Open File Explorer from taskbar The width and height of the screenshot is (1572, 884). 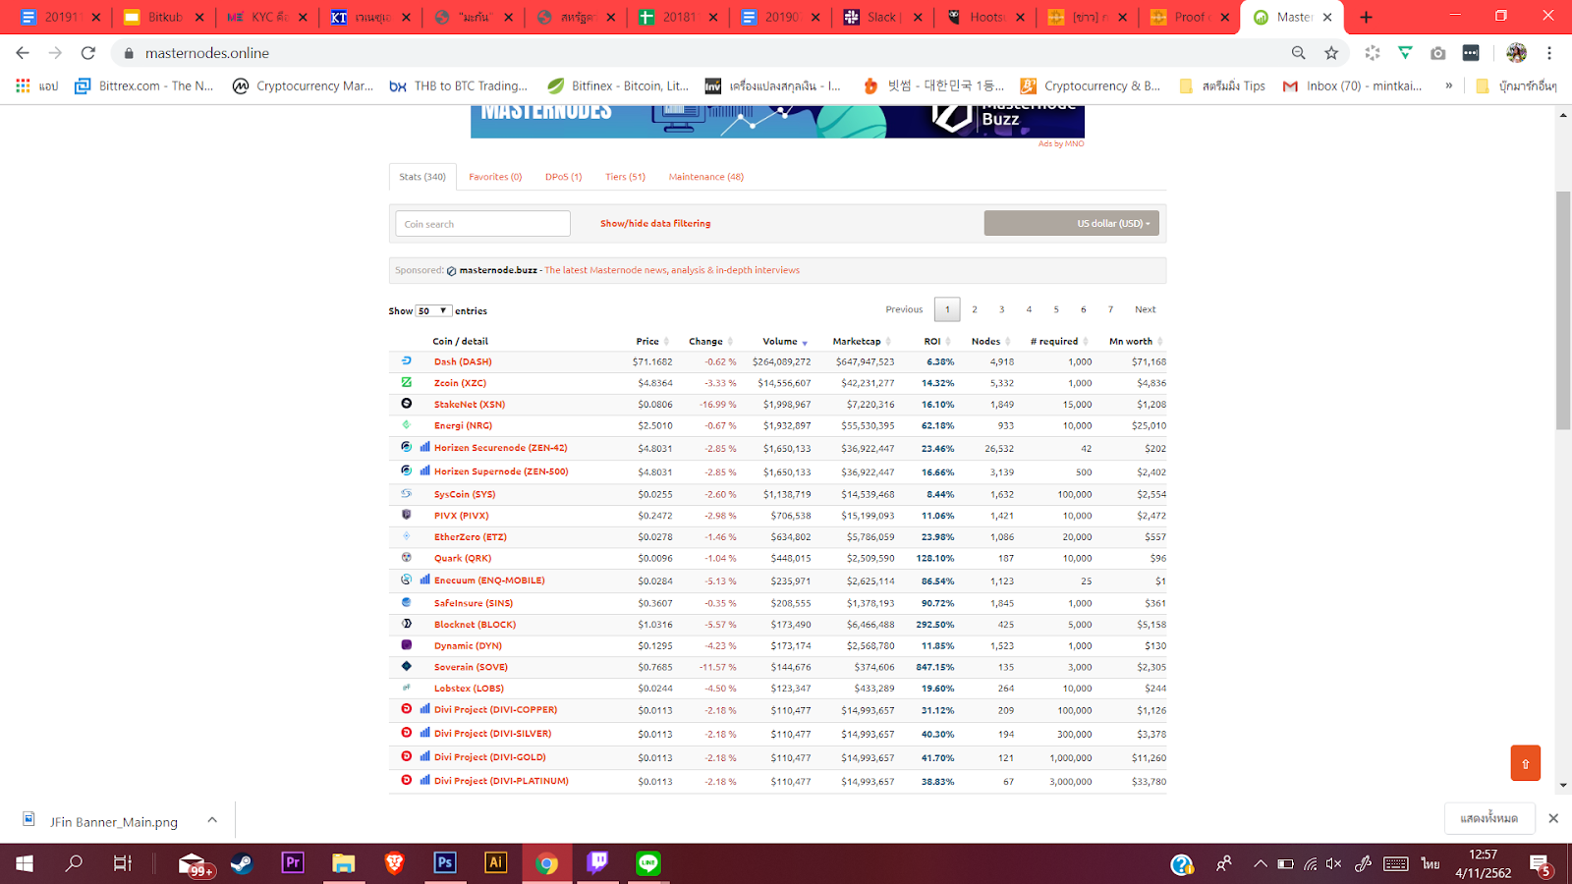click(x=343, y=863)
